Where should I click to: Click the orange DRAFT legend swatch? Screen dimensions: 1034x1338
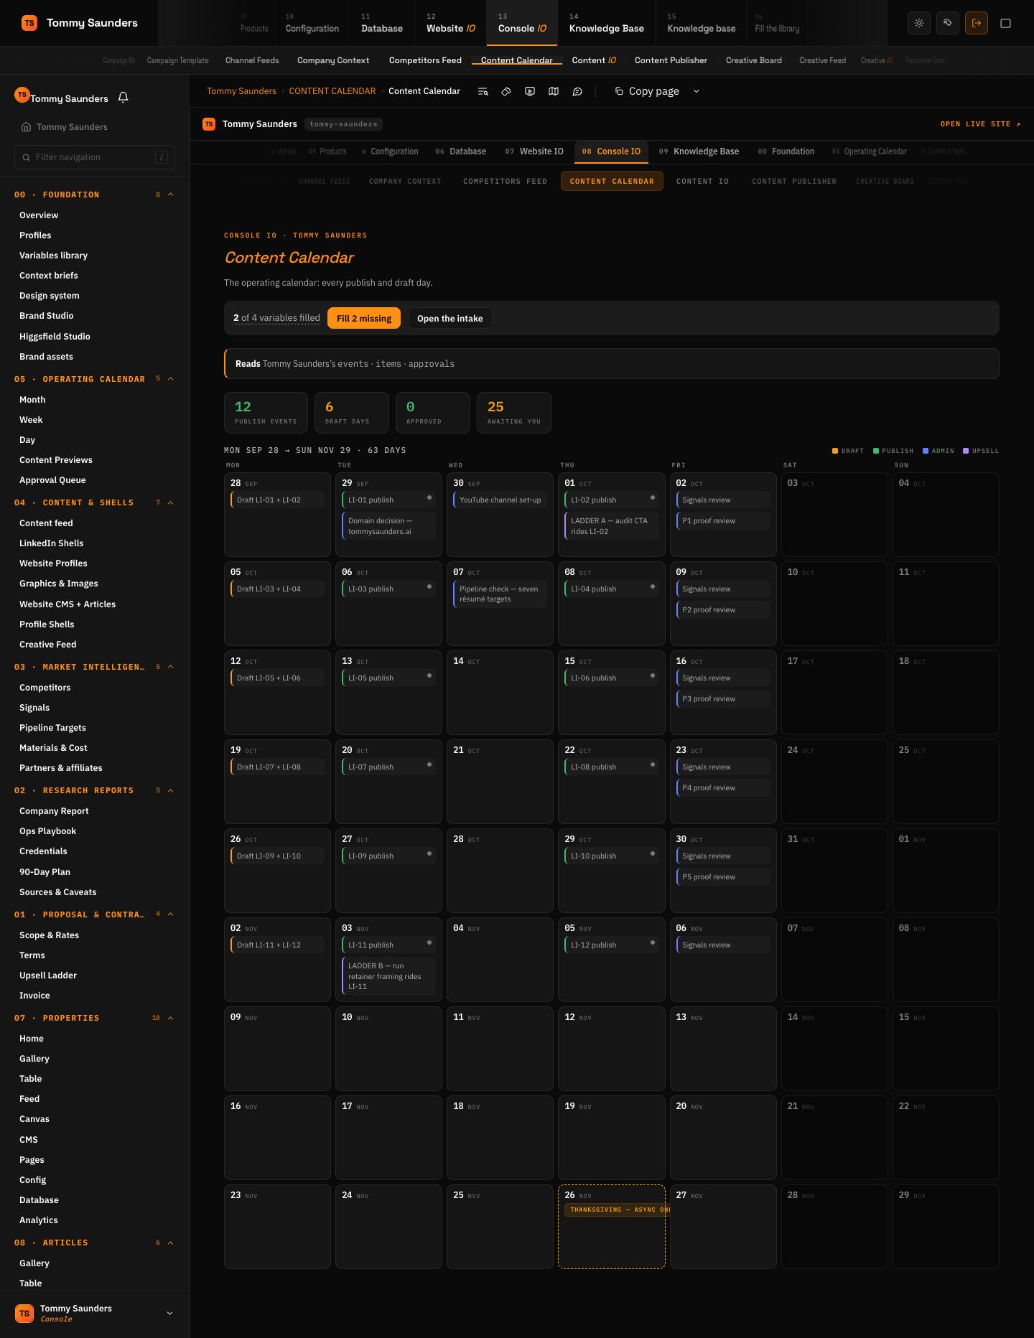click(835, 451)
